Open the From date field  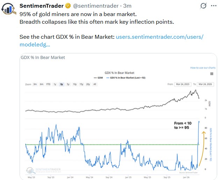(x=183, y=84)
